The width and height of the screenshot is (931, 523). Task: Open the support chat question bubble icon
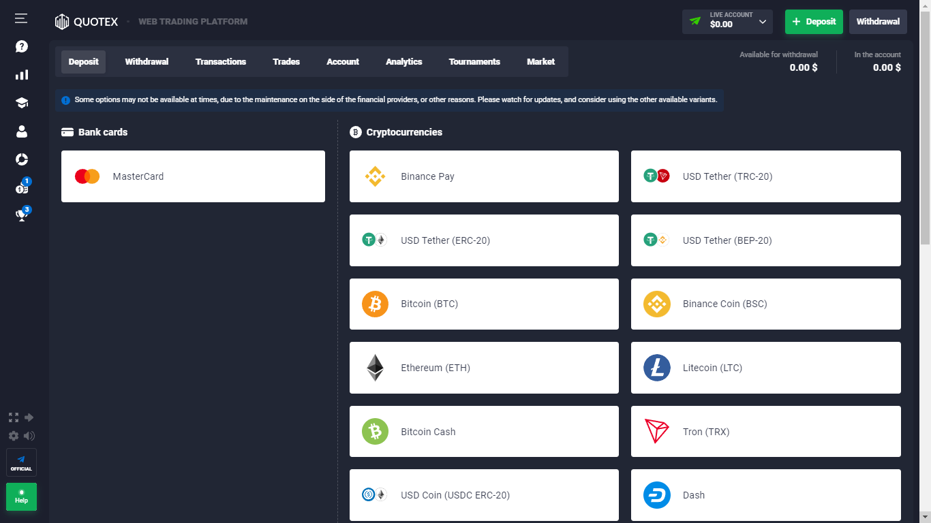pyautogui.click(x=22, y=46)
